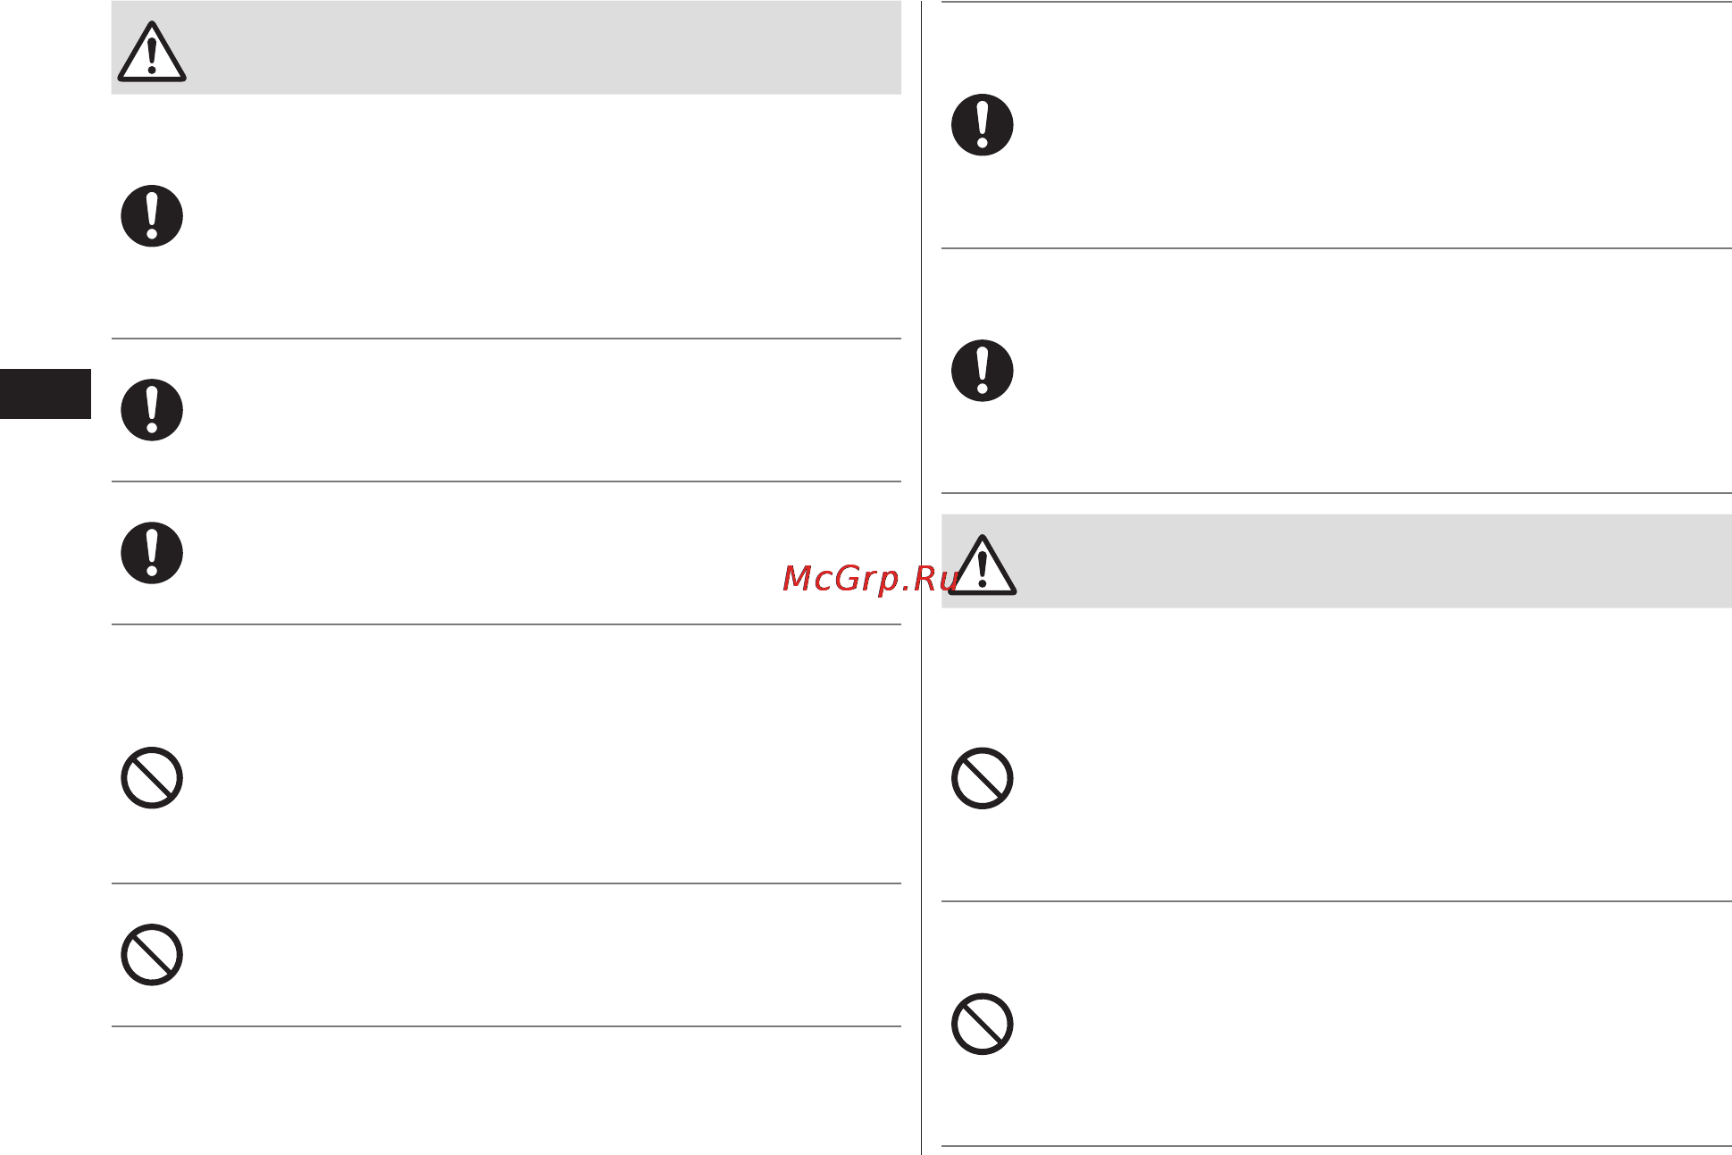The height and width of the screenshot is (1155, 1732).
Task: Click the separator line between the right prohibition signs
Action: (x=1336, y=901)
